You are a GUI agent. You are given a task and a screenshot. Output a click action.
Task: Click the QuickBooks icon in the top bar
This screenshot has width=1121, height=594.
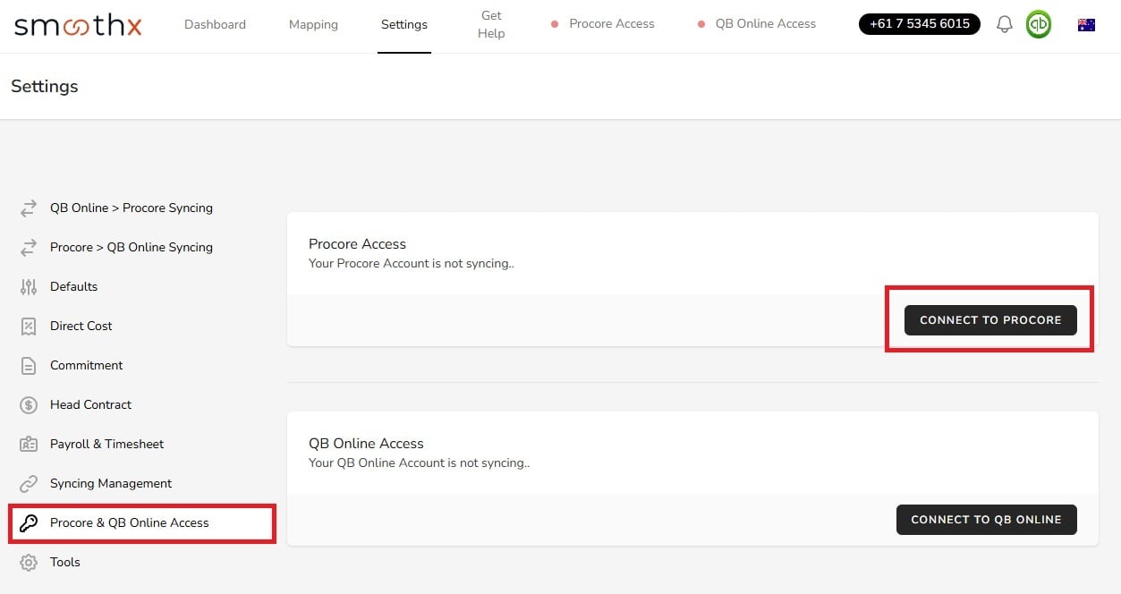1039,24
